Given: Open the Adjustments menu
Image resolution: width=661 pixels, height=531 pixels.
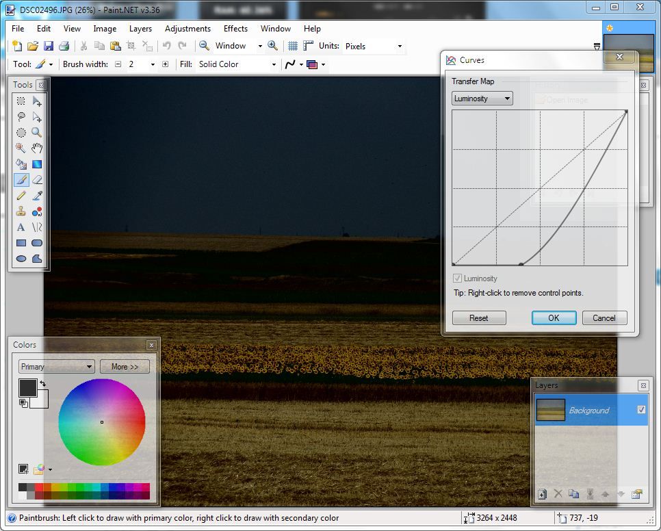Looking at the screenshot, I should [x=187, y=29].
